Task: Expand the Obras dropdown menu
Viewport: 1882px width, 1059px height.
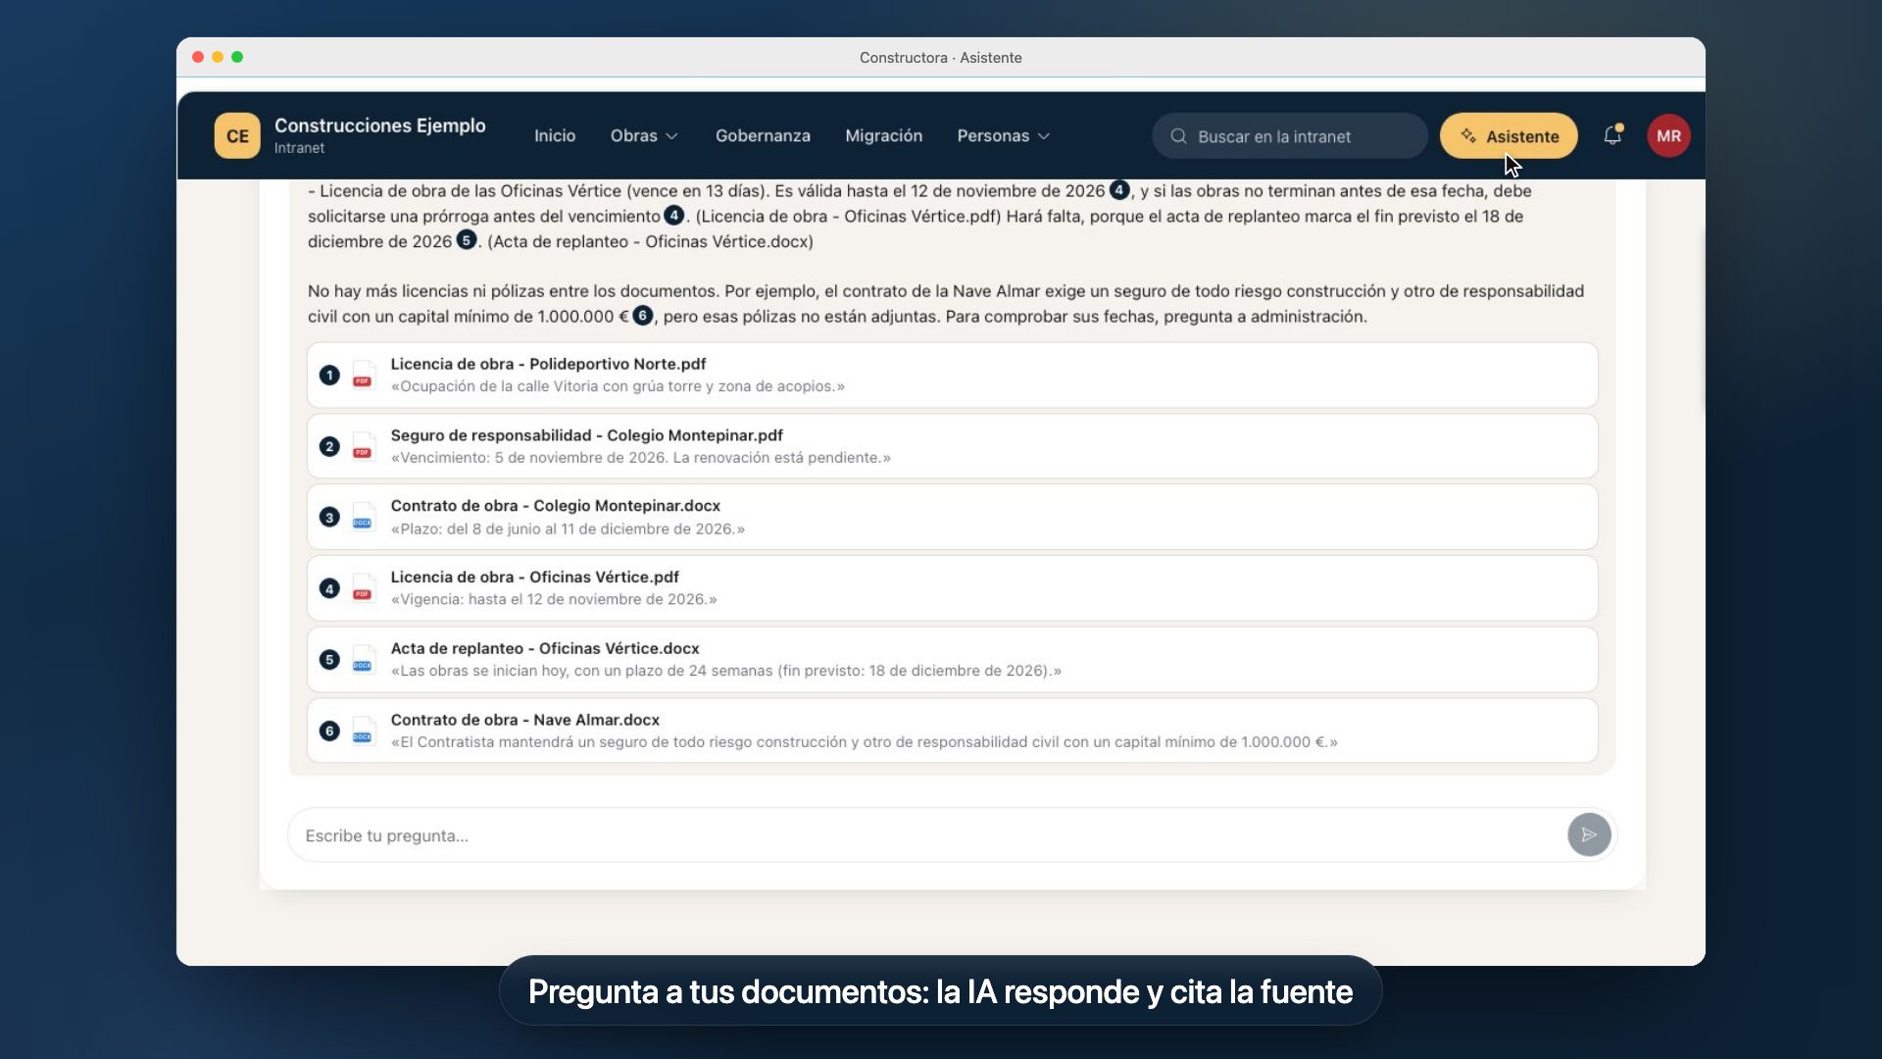Action: pos(644,135)
